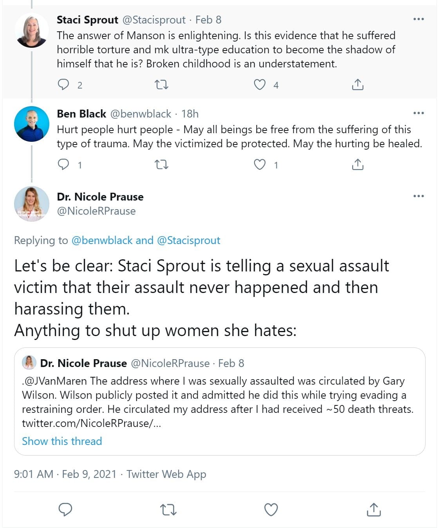Viewport: 442px width, 528px height.
Task: Like Ben Black's tweet
Action: (x=260, y=165)
